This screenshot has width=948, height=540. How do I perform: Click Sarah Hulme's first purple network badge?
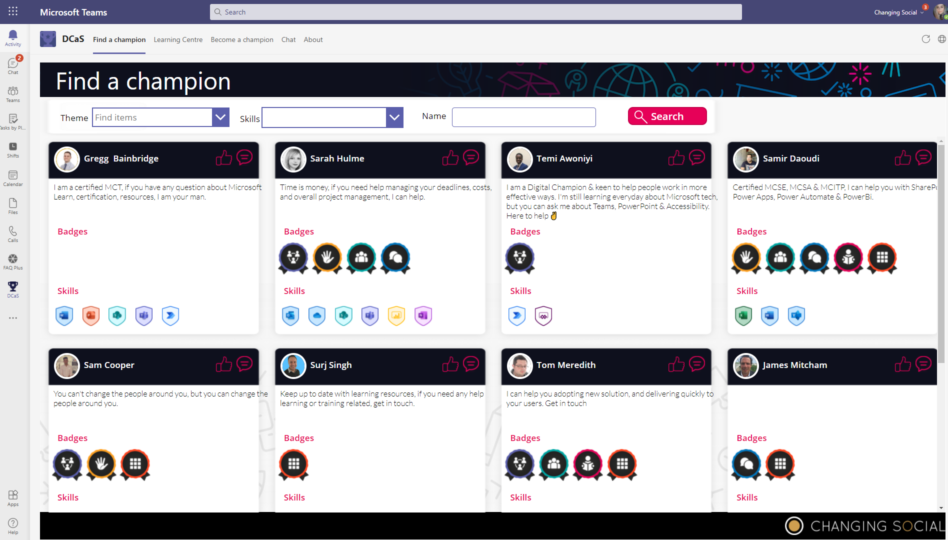tap(293, 258)
